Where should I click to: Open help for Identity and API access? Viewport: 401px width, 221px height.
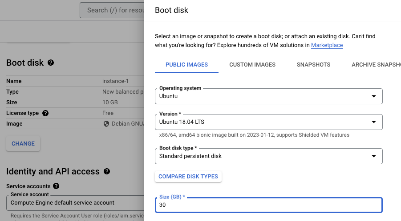[107, 171]
